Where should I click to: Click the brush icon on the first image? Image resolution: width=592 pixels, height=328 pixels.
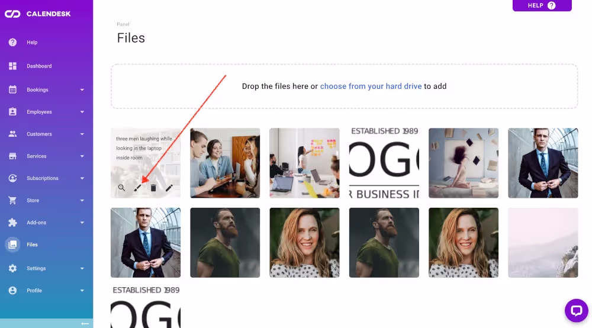(x=137, y=188)
